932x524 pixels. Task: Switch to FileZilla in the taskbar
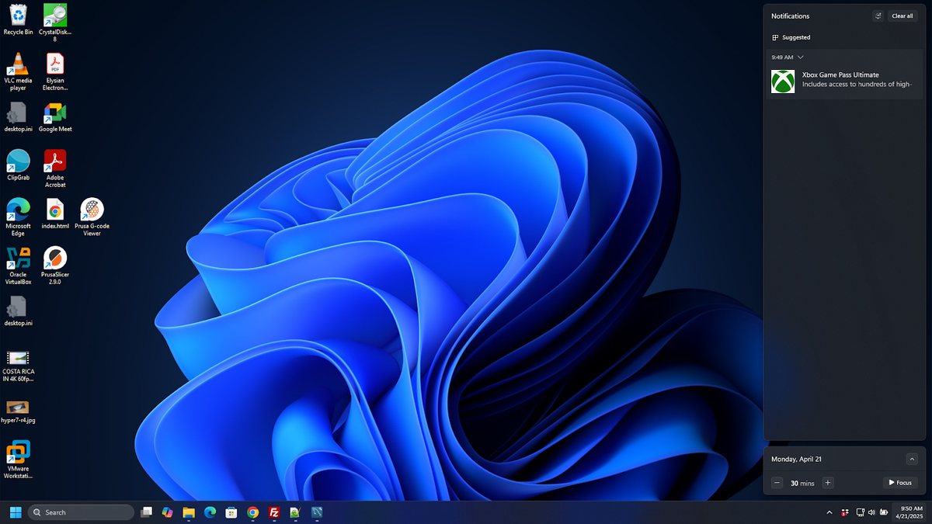point(273,512)
